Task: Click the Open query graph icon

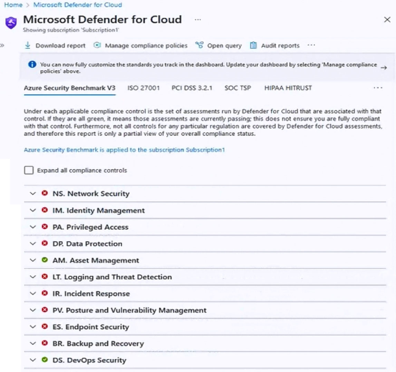Action: [x=199, y=45]
